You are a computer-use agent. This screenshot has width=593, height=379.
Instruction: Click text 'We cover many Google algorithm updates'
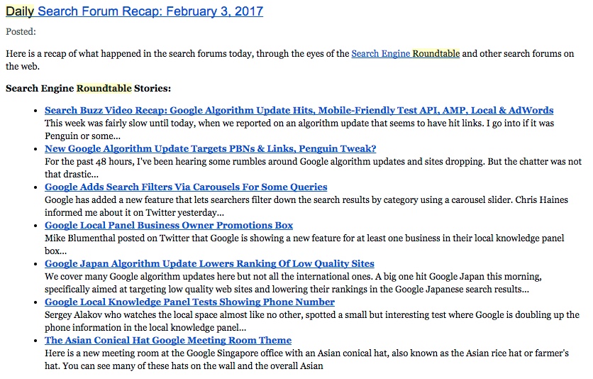130,277
